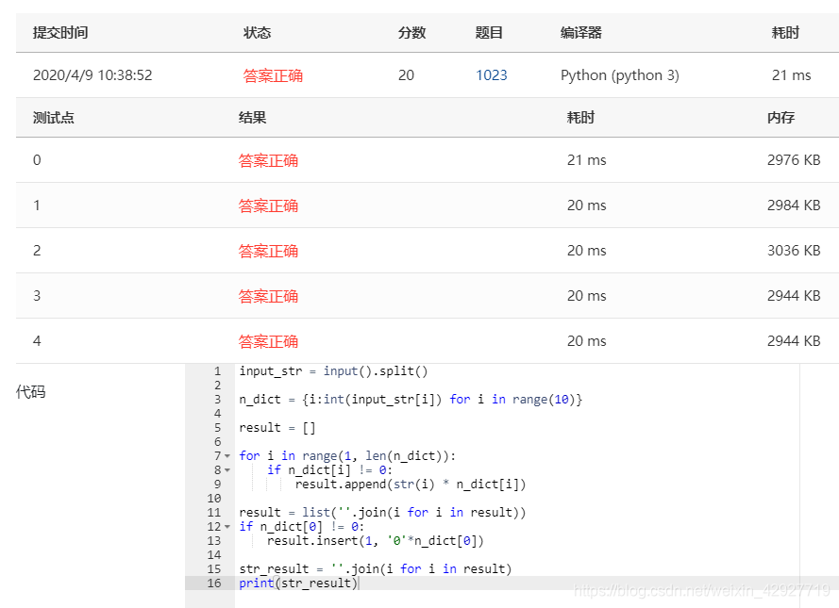Click the compiler text Python (python 3)
839x608 pixels.
[x=620, y=75]
